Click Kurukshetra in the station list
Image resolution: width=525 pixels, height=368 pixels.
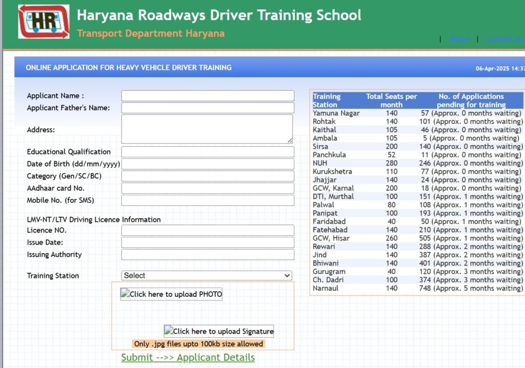(332, 172)
